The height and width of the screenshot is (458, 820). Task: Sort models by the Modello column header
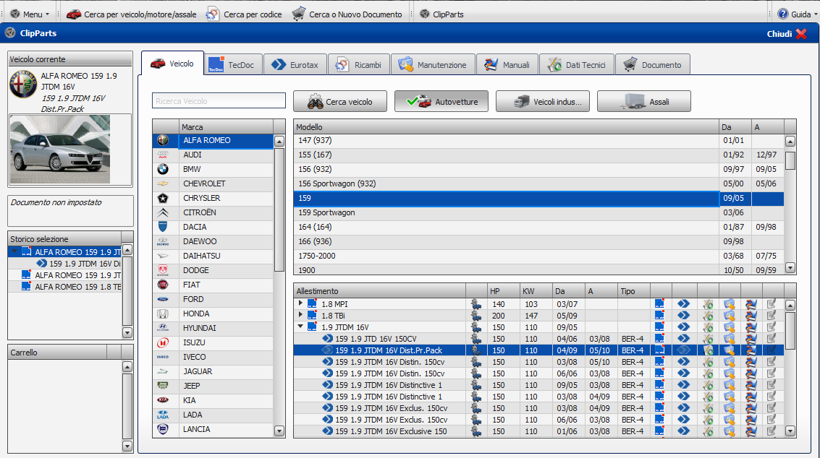(506, 127)
